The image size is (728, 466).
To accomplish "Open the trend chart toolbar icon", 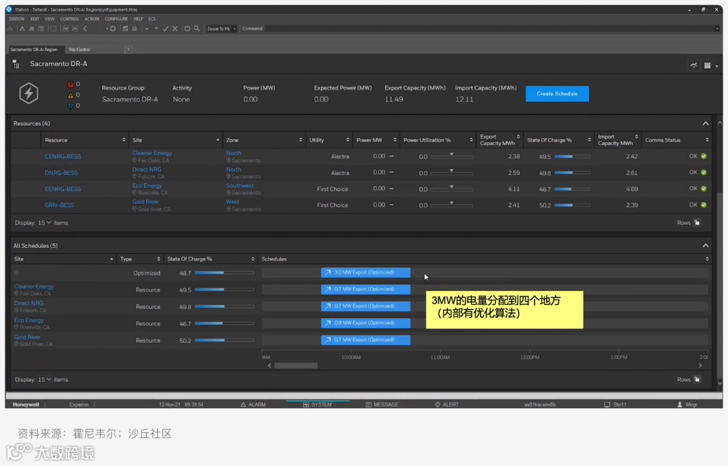I will [x=125, y=29].
